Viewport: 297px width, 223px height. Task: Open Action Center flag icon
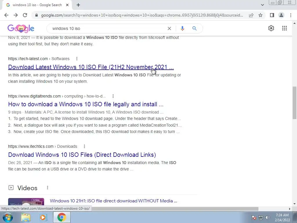point(253,217)
